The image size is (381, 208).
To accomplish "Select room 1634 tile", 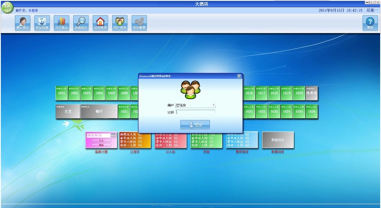I will (x=287, y=111).
